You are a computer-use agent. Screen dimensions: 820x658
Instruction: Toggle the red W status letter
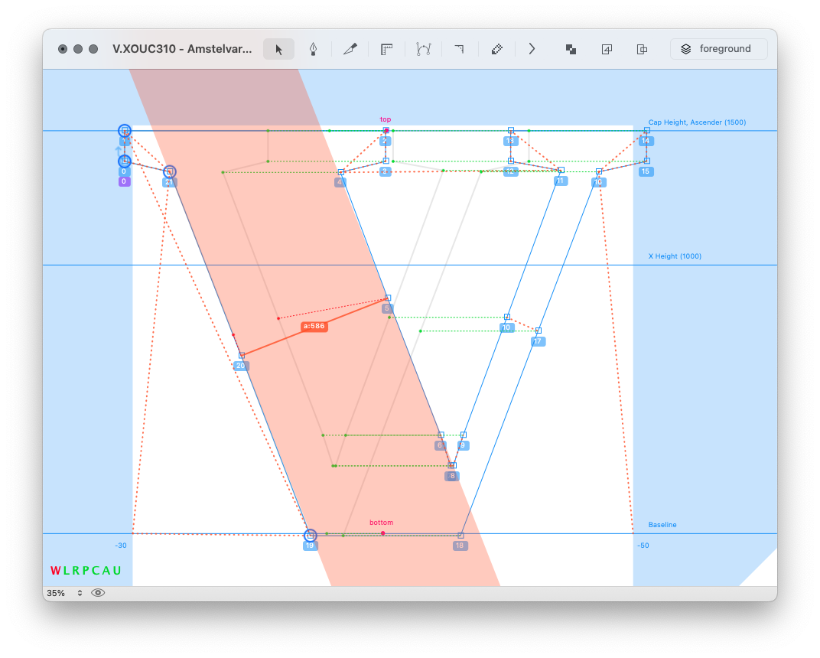pos(55,571)
